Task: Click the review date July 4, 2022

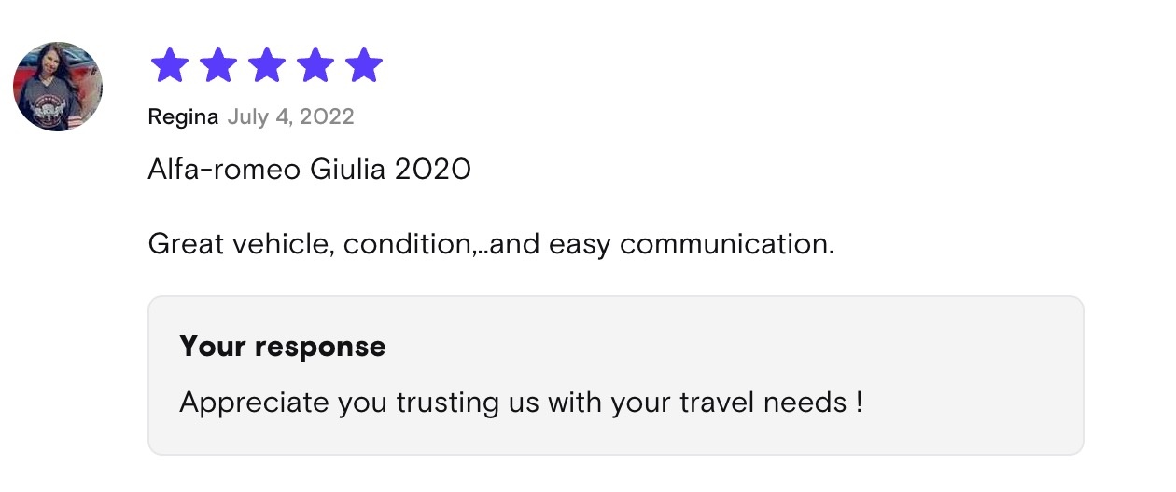Action: pos(290,117)
